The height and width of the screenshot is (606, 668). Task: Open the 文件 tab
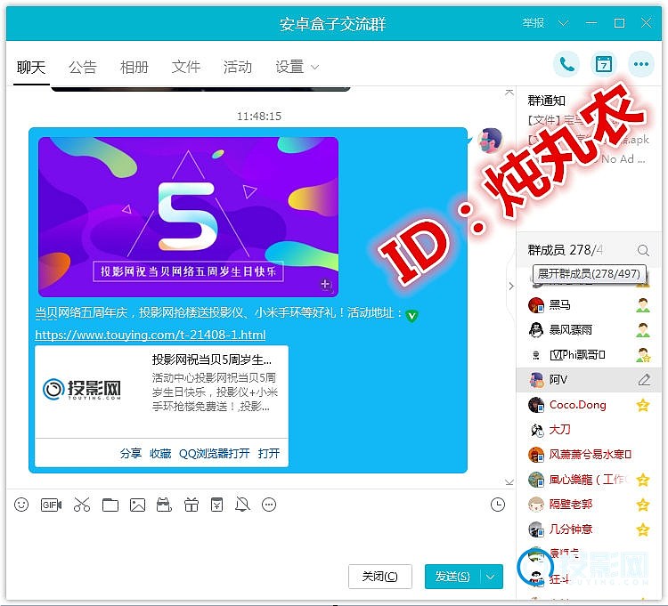click(186, 68)
